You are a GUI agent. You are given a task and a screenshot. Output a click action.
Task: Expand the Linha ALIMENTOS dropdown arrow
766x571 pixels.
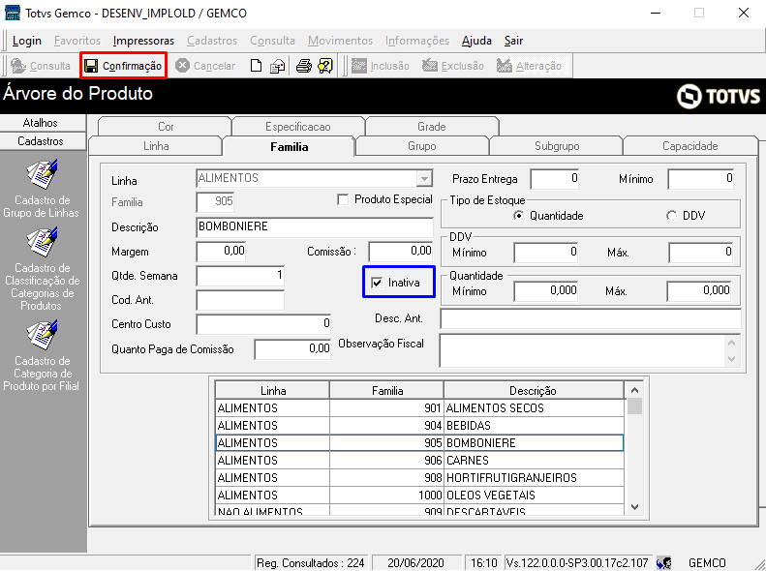coord(424,179)
